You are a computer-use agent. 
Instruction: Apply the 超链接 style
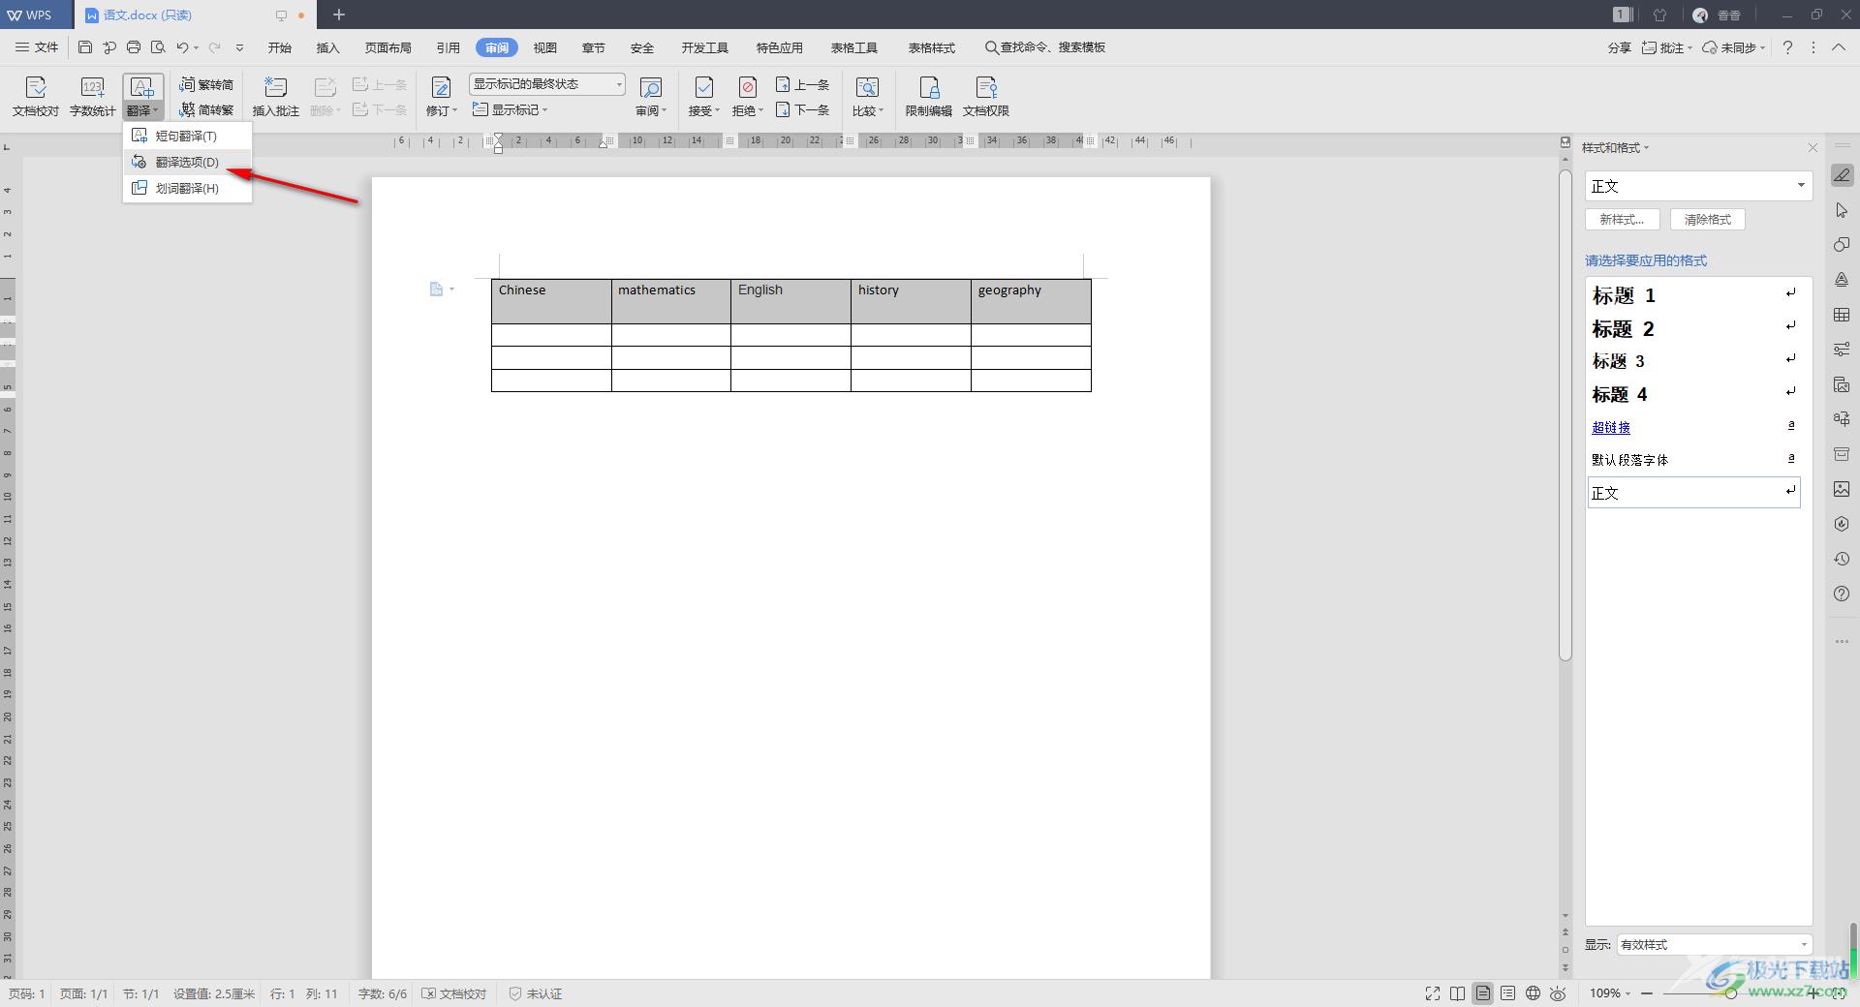pos(1693,427)
